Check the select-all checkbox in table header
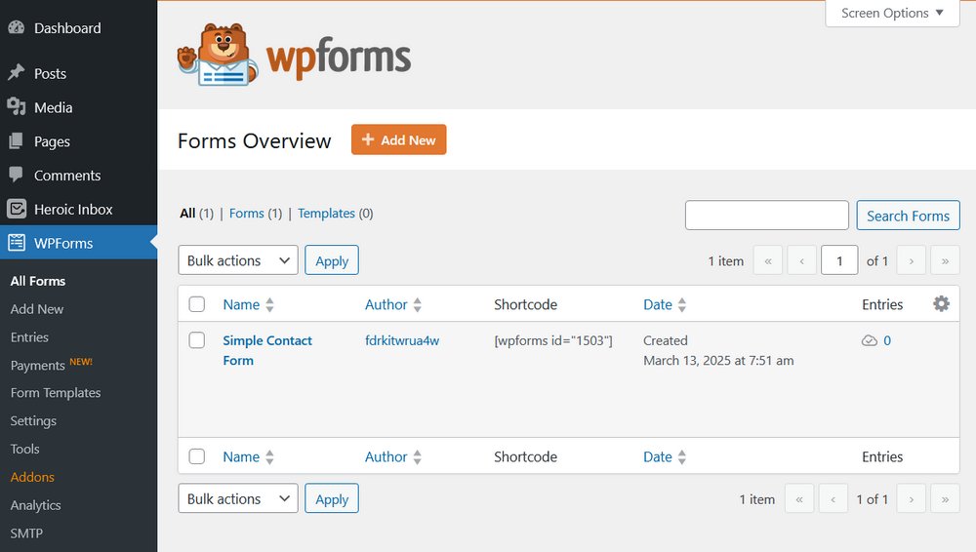Image resolution: width=976 pixels, height=552 pixels. click(197, 304)
